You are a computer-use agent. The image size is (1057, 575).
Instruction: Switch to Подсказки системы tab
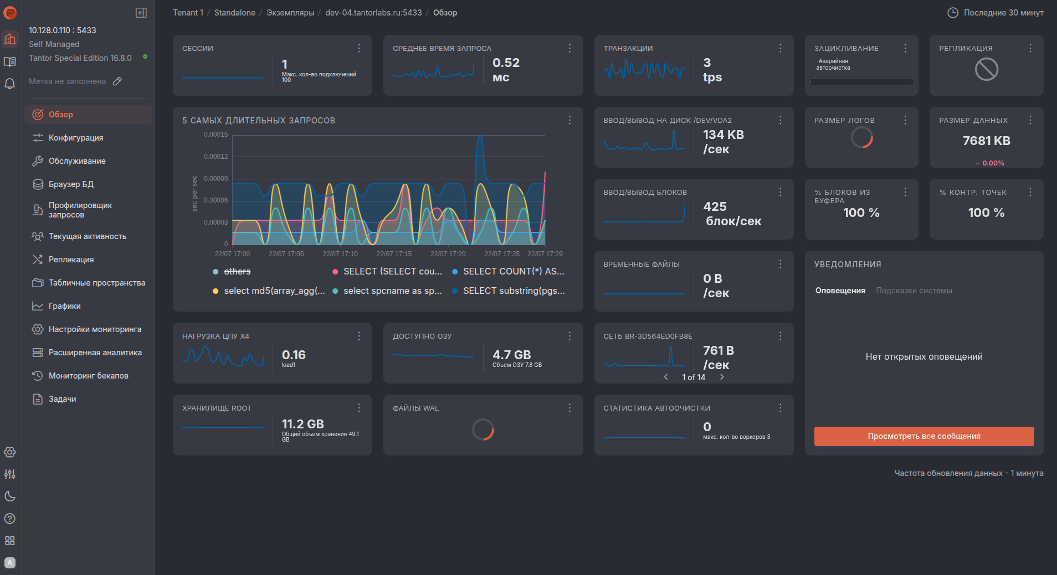pos(914,291)
